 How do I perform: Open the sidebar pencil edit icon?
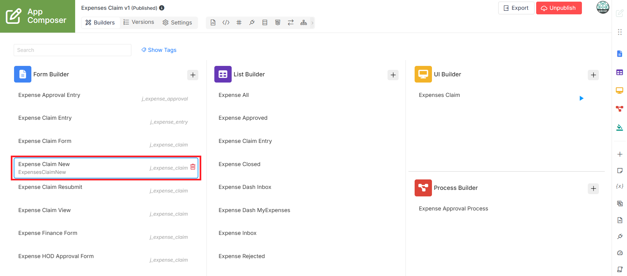[619, 13]
